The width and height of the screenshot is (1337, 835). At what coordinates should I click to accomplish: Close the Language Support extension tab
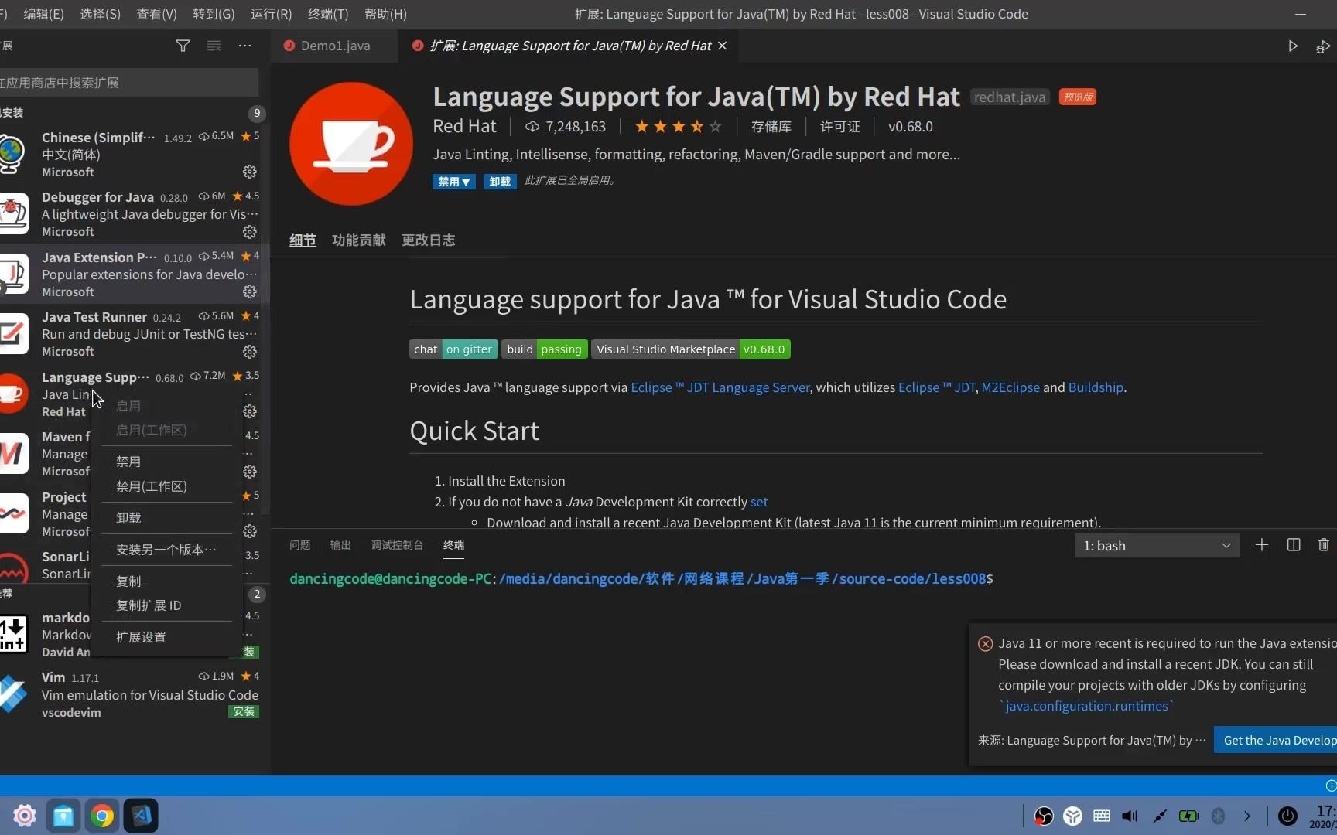(x=722, y=46)
